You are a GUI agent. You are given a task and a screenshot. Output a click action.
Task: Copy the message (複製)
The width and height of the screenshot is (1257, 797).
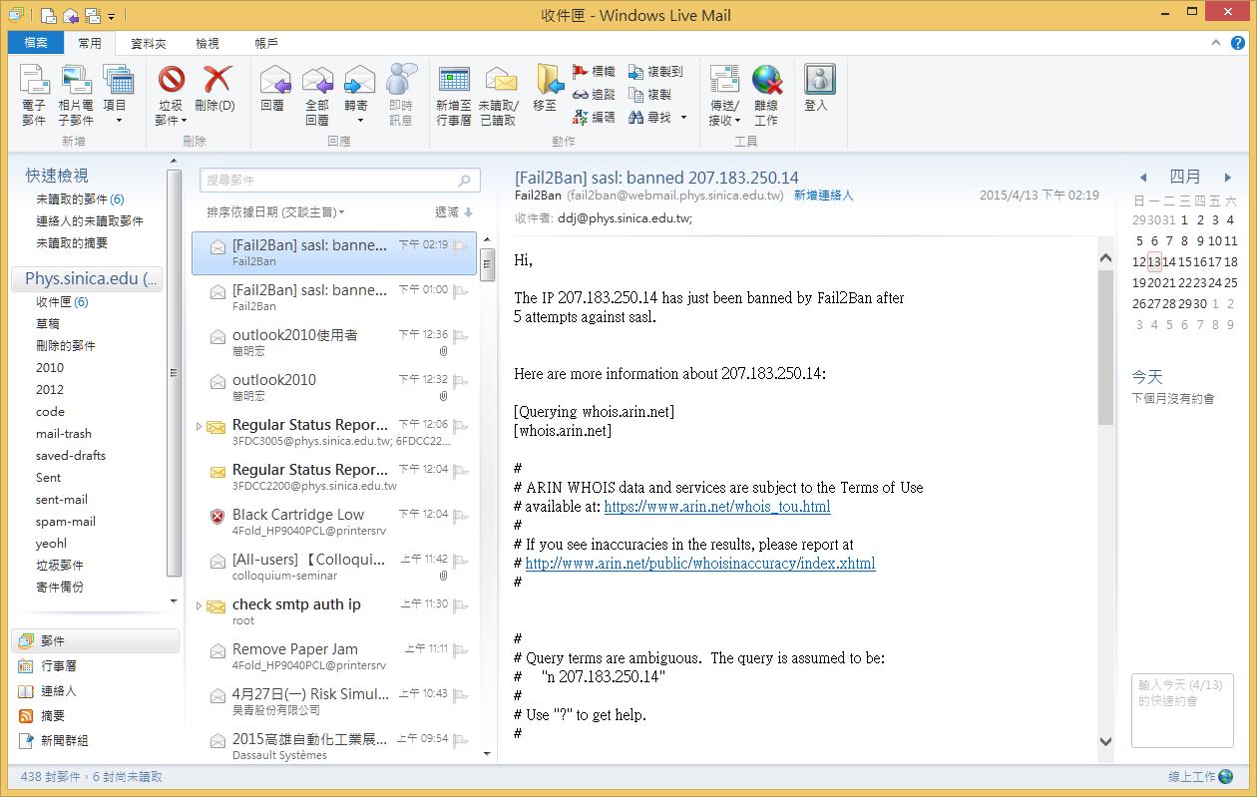pos(649,95)
